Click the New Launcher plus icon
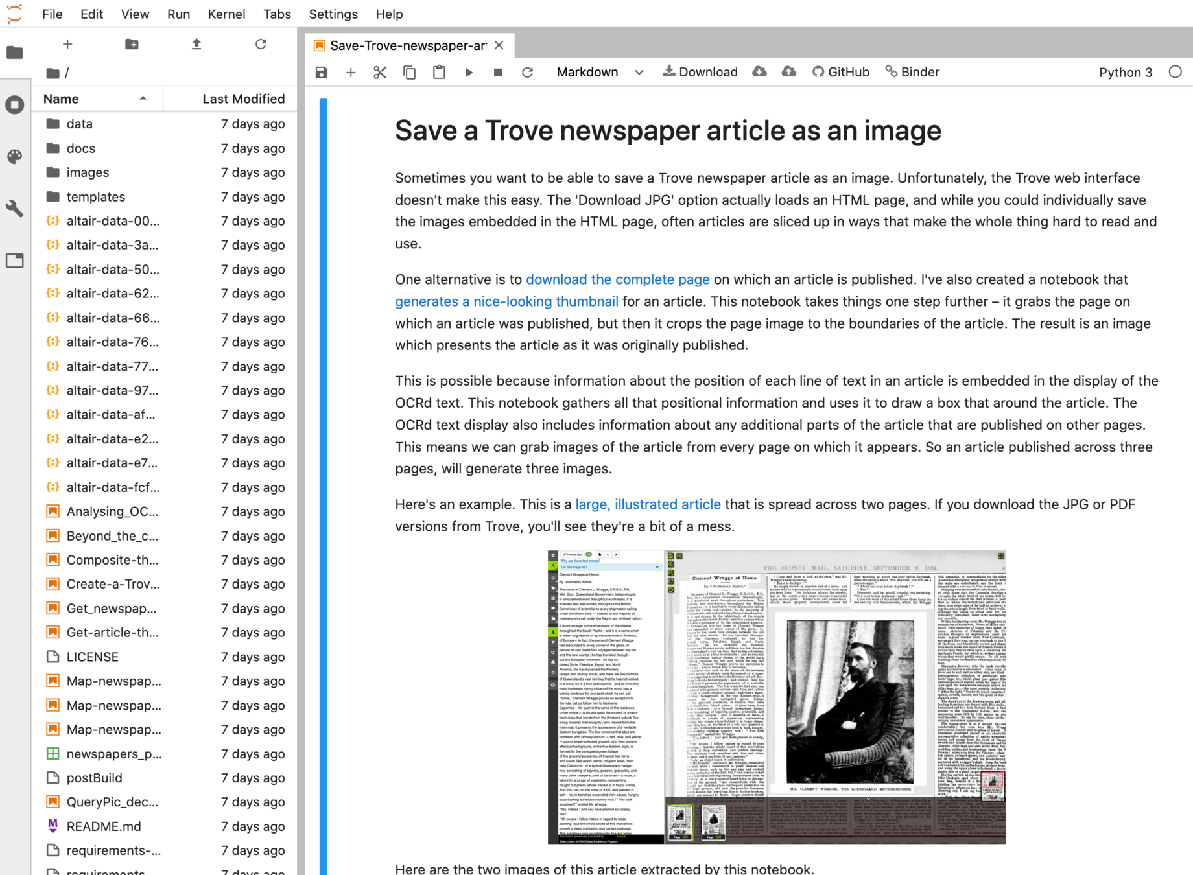 point(67,44)
